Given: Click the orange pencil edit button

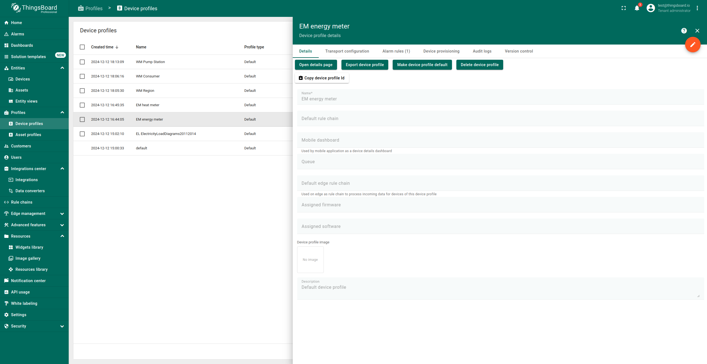Looking at the screenshot, I should pyautogui.click(x=692, y=45).
